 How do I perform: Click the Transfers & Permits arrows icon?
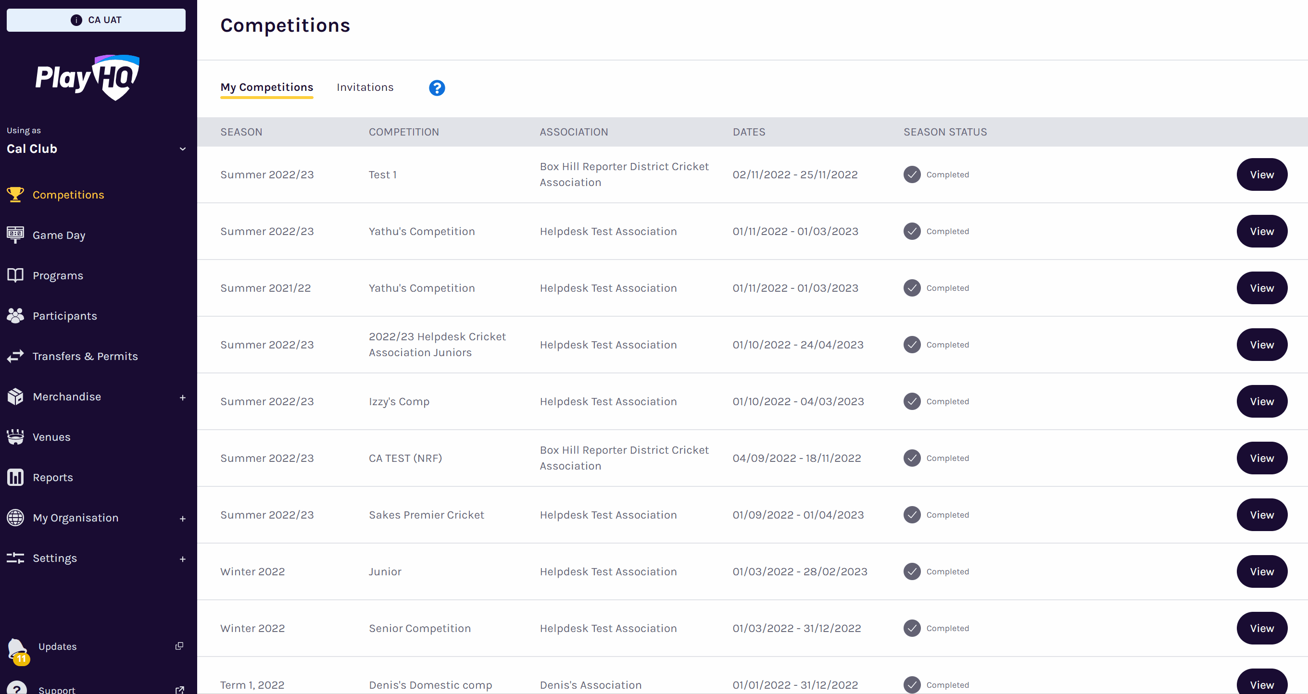click(x=15, y=356)
